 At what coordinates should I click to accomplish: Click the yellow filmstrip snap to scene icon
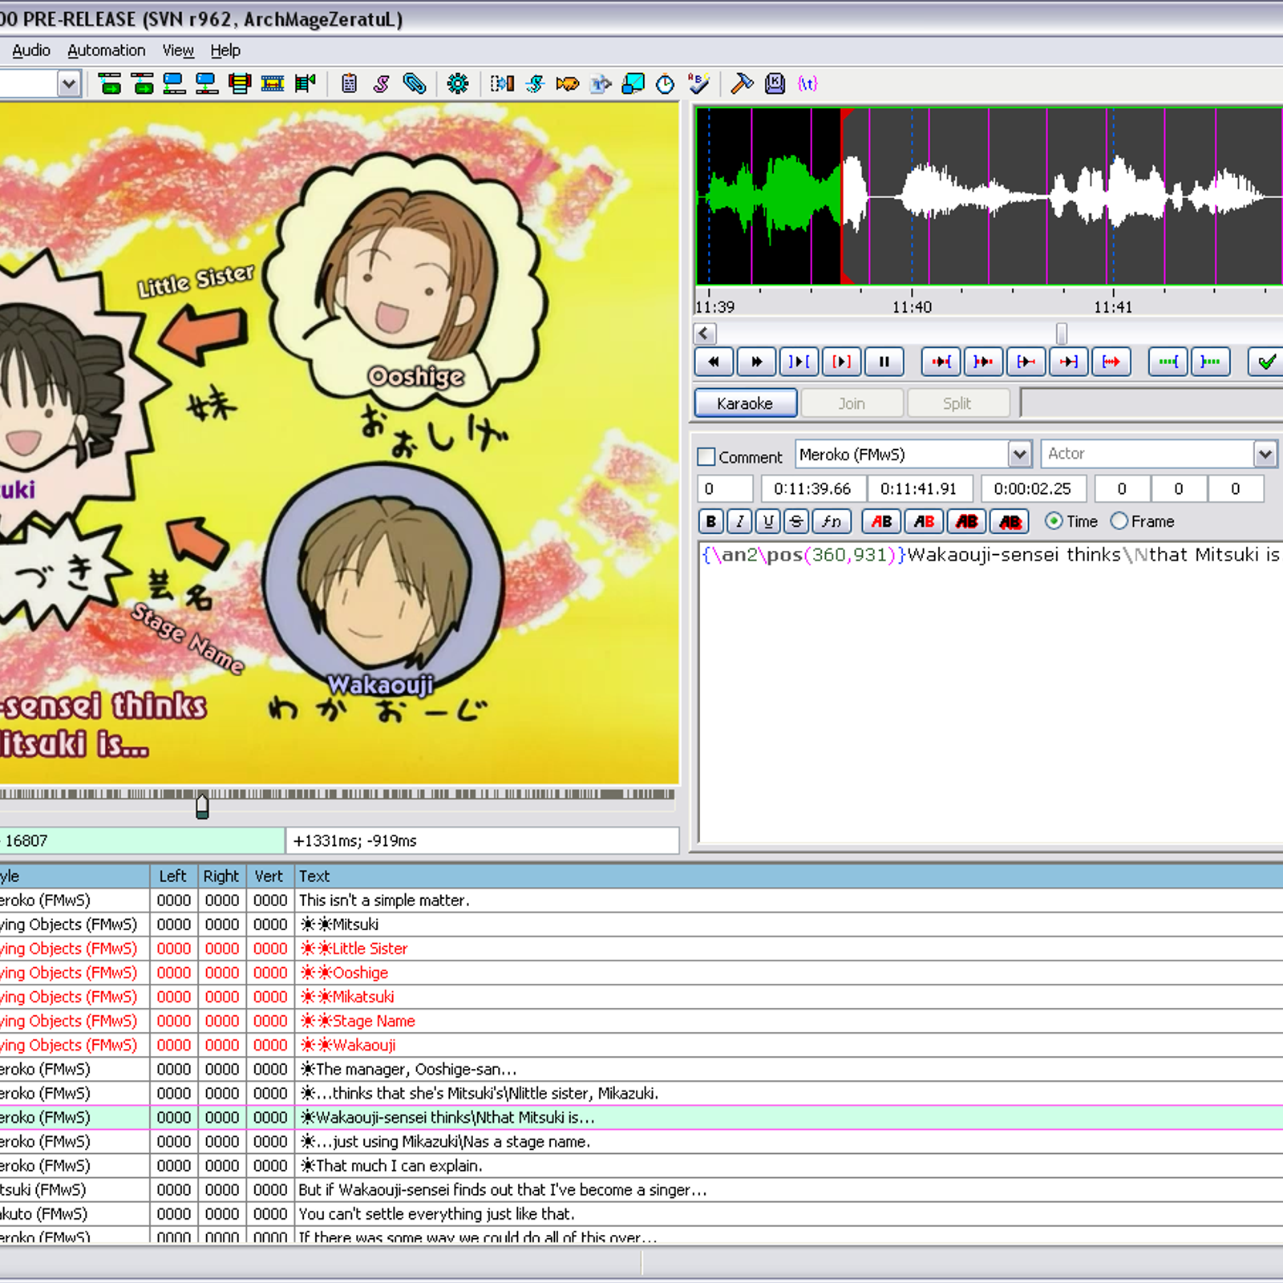[273, 83]
